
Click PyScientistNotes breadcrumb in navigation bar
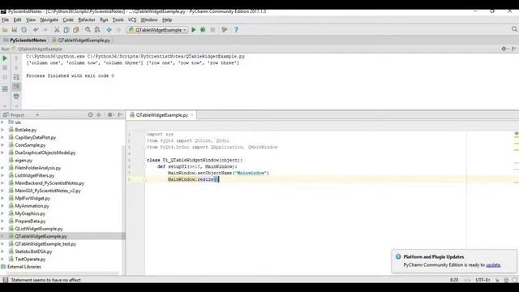tap(28, 40)
